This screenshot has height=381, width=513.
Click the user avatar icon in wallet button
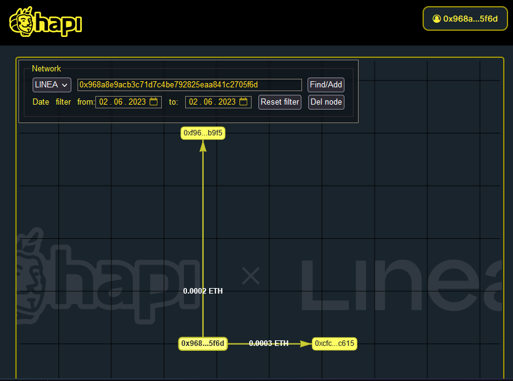point(437,19)
